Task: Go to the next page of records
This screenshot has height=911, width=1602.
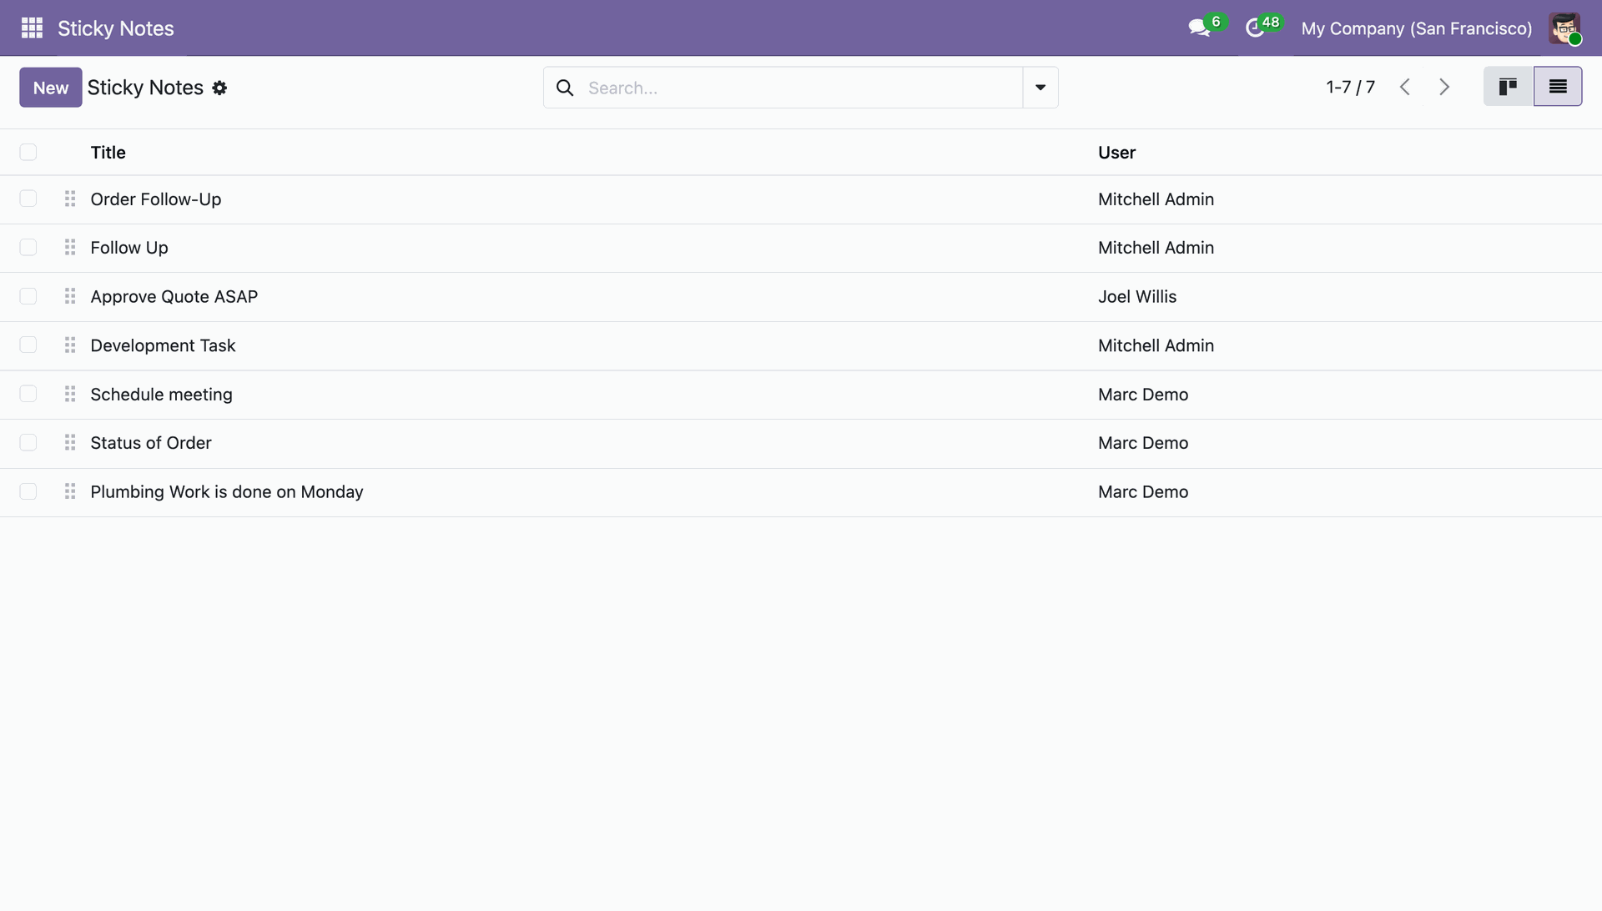Action: coord(1444,87)
